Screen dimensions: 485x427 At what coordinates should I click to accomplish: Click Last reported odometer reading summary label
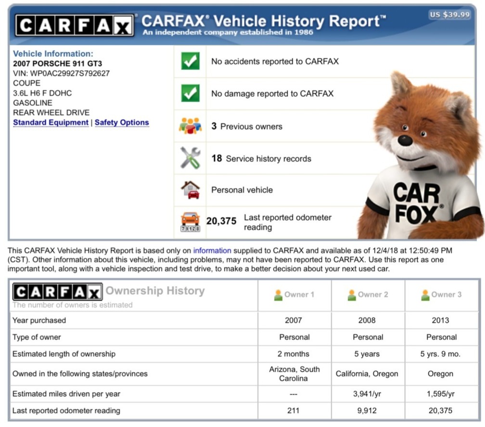pos(287,222)
